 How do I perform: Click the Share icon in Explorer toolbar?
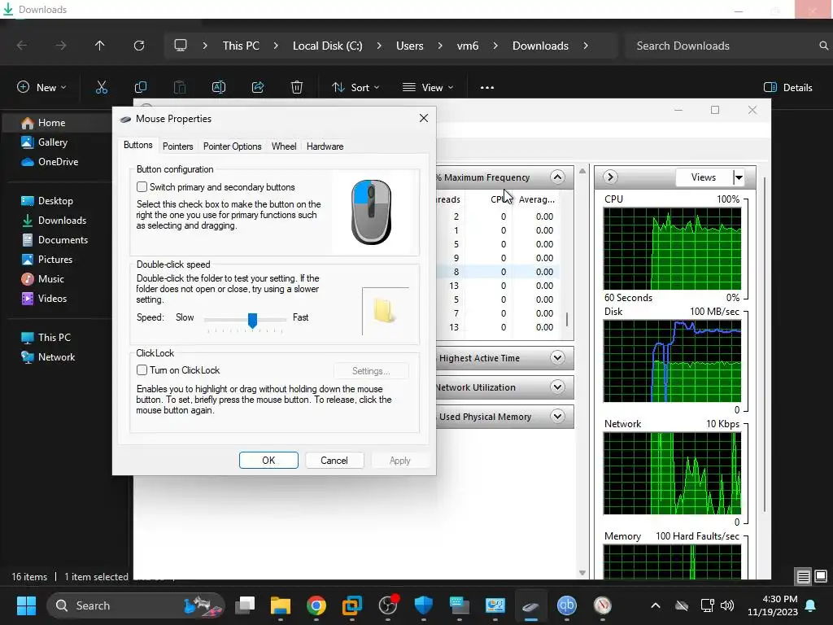258,87
